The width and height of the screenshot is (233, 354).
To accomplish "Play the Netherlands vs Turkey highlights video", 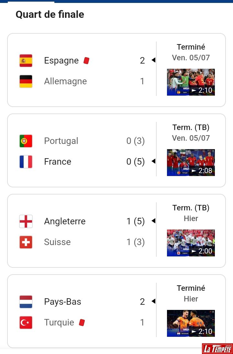I will (x=191, y=323).
